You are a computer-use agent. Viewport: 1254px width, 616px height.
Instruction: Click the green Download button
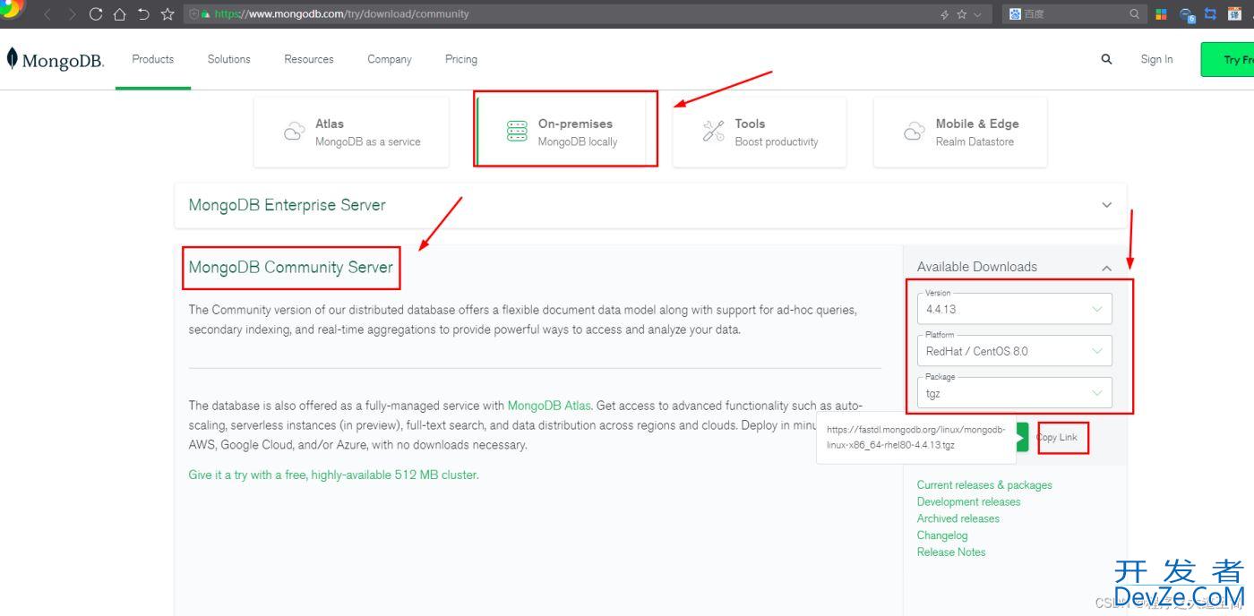point(1022,437)
